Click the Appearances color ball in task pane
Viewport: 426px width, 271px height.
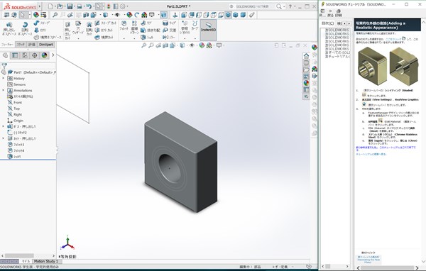click(x=306, y=82)
